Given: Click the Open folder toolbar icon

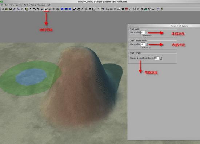Looking at the screenshot, I should click(7, 9).
